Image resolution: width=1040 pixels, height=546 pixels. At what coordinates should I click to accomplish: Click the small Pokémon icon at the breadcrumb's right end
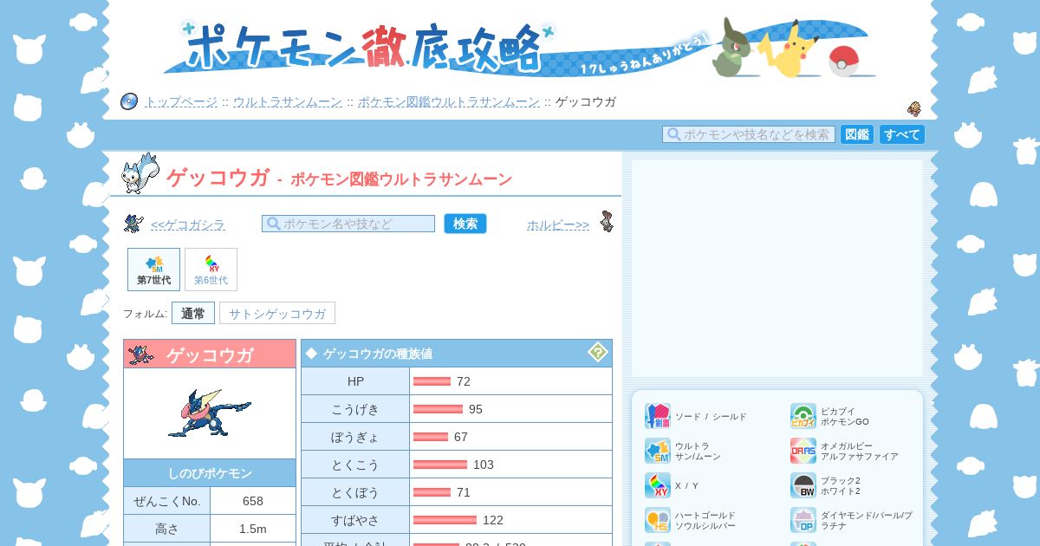[x=913, y=108]
